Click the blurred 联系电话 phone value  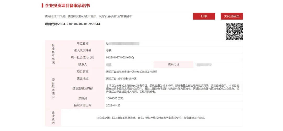point(203,64)
